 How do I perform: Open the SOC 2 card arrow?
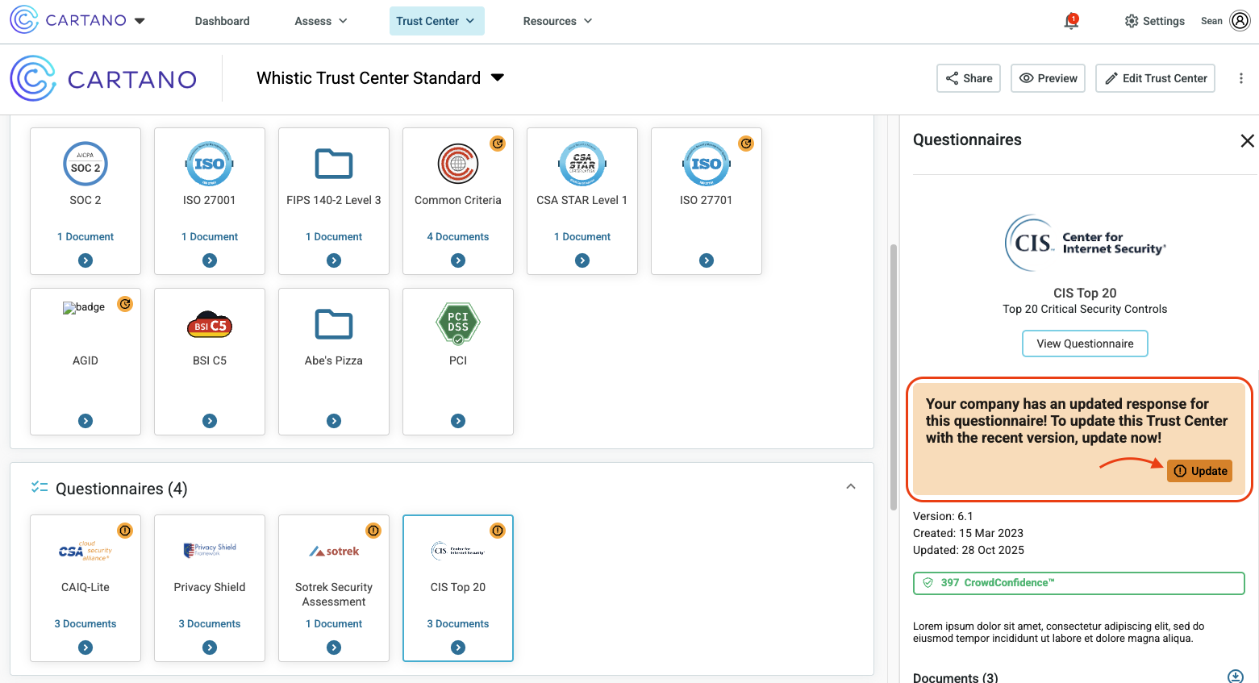(85, 260)
